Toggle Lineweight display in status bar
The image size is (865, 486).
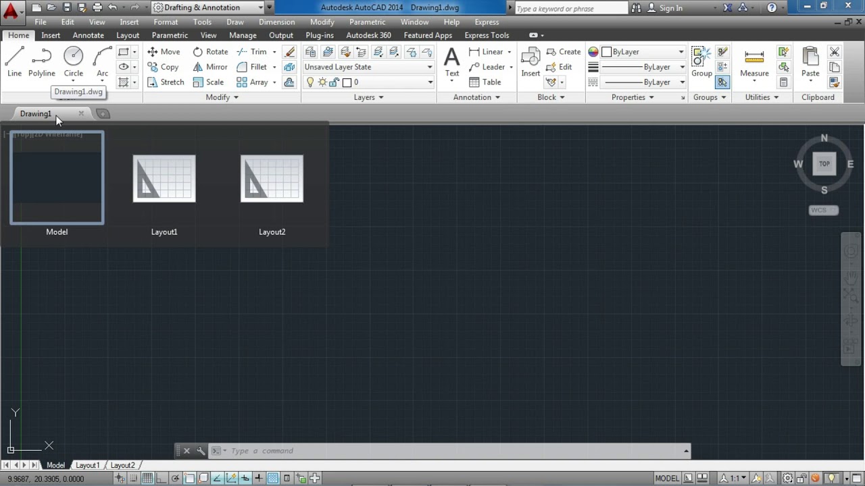tap(258, 479)
